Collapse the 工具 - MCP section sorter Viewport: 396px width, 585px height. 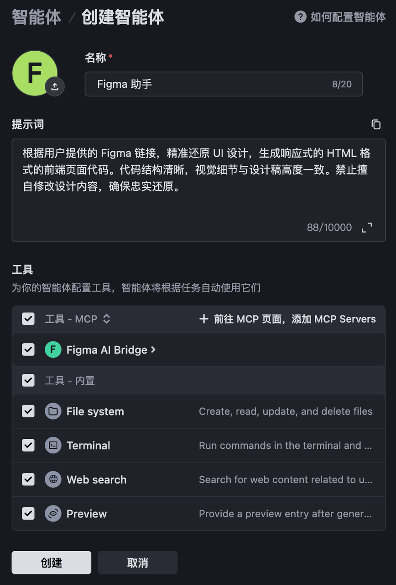106,319
